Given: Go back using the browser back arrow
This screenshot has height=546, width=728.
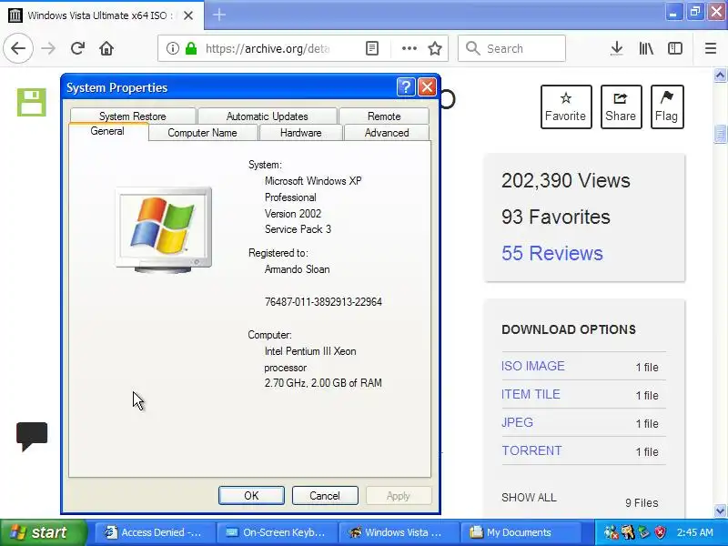Looking at the screenshot, I should pyautogui.click(x=18, y=48).
